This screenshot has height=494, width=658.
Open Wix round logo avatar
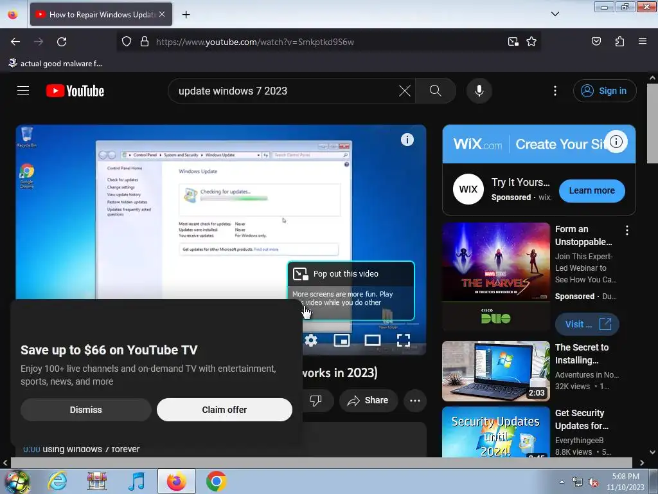tap(468, 189)
